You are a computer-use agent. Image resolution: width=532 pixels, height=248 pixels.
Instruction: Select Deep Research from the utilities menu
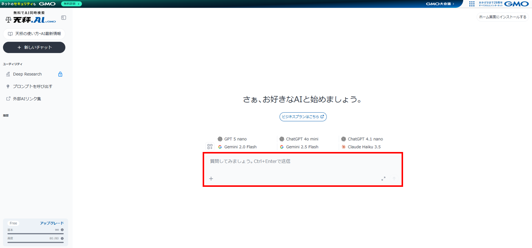(27, 74)
